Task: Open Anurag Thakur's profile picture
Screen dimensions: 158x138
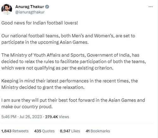Action: point(7,9)
